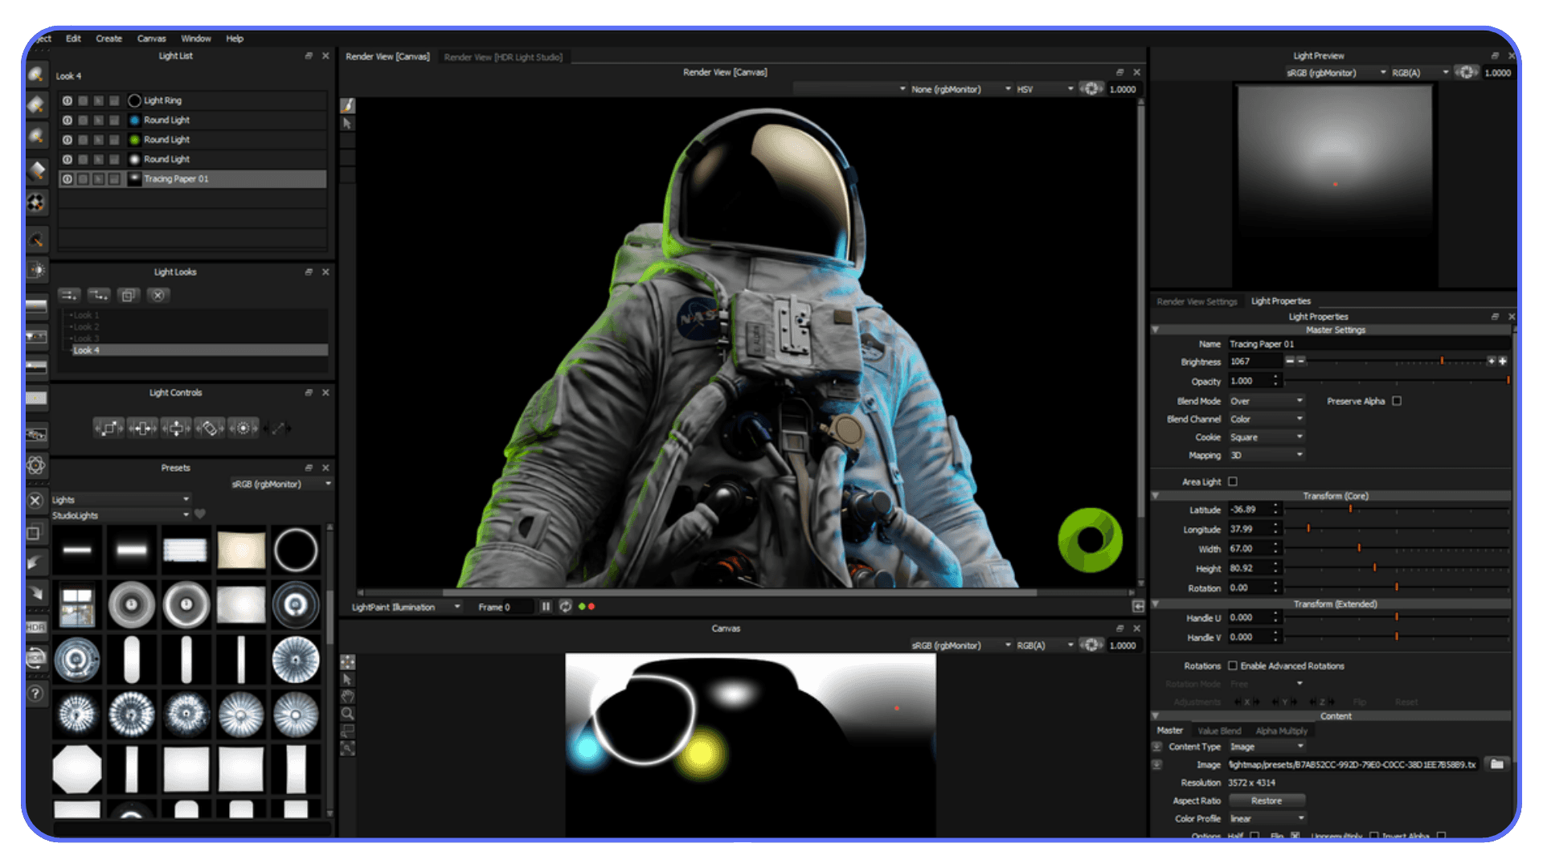
Task: Open the Create menu
Action: [108, 39]
